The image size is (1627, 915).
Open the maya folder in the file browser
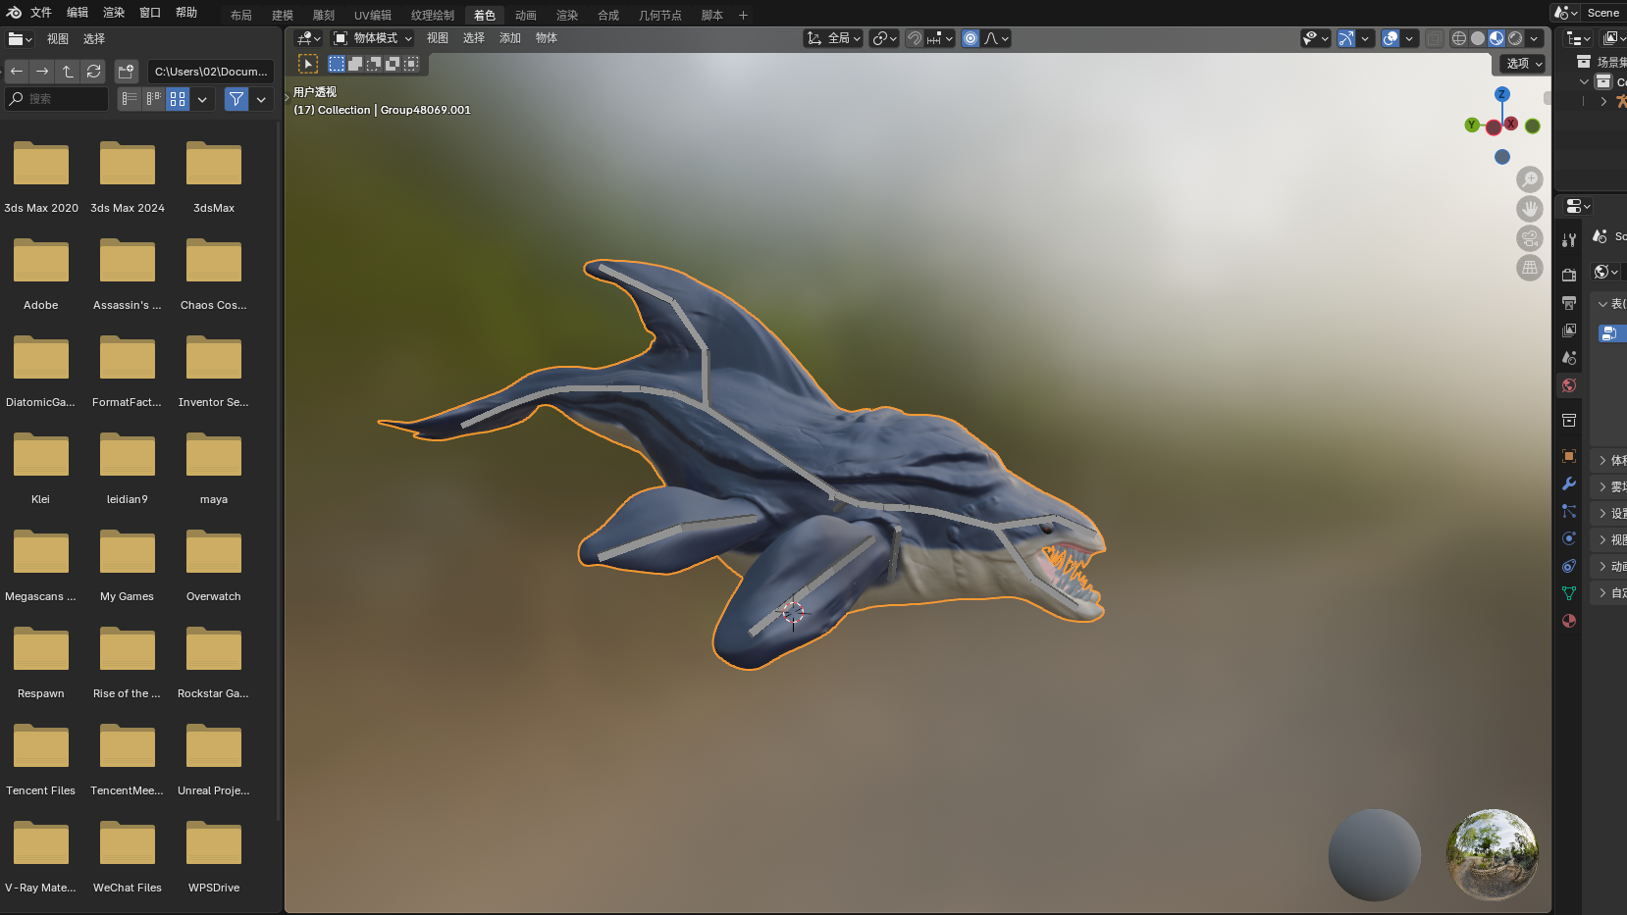[x=213, y=455]
